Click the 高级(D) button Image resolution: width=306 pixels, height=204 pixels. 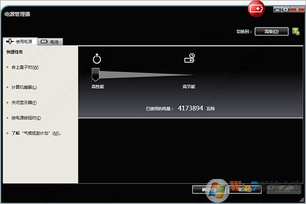(271, 32)
